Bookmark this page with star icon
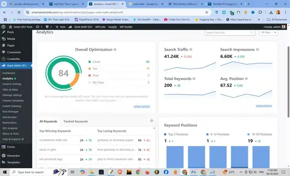The image size is (290, 176). (206, 12)
